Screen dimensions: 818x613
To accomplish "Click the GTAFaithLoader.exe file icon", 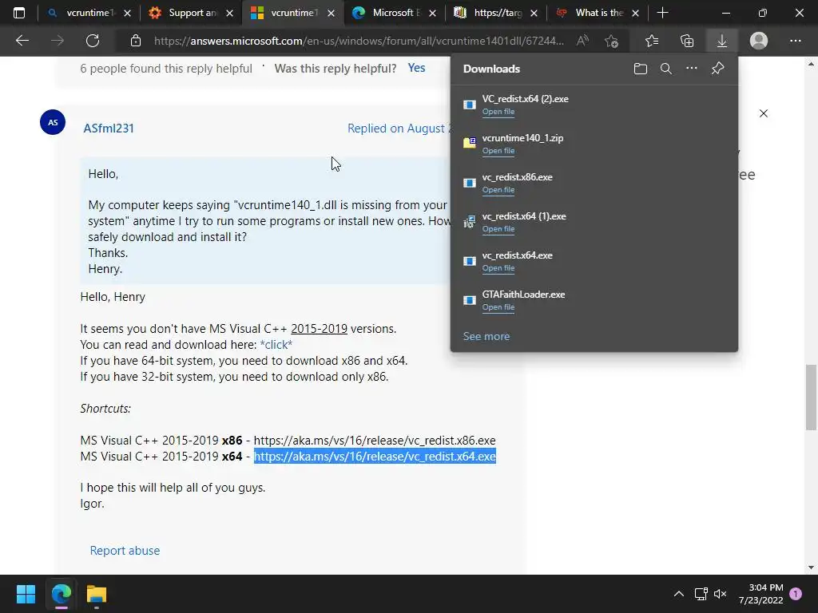I will point(470,300).
